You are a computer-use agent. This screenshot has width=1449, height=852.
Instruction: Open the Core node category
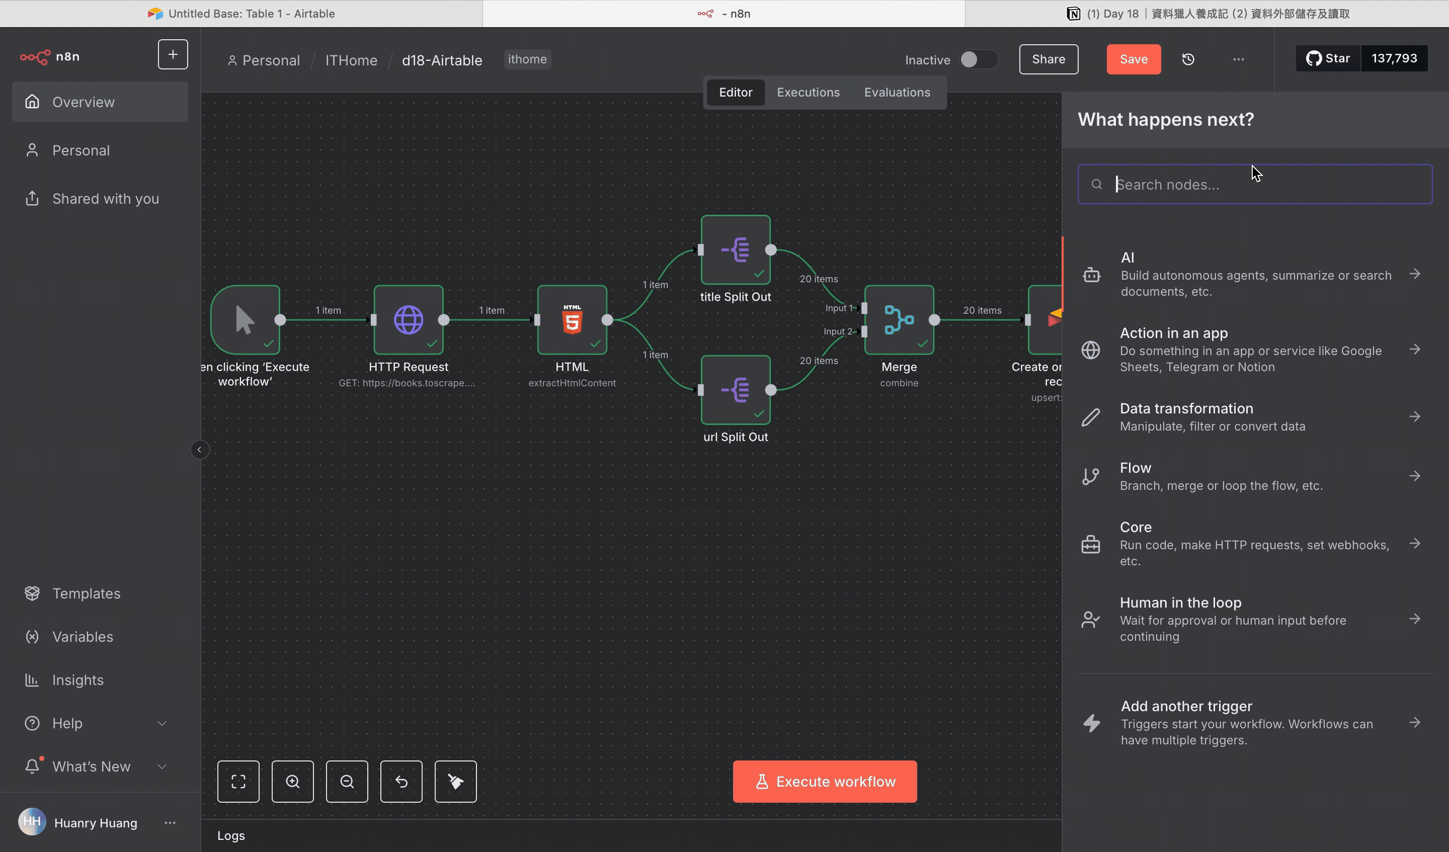(1255, 543)
